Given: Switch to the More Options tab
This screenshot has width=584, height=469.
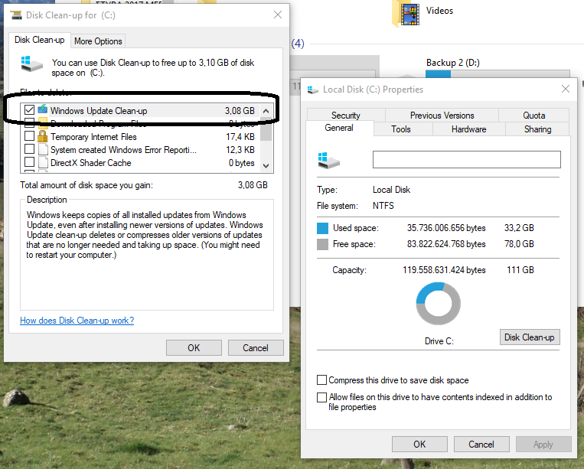Looking at the screenshot, I should coord(98,41).
